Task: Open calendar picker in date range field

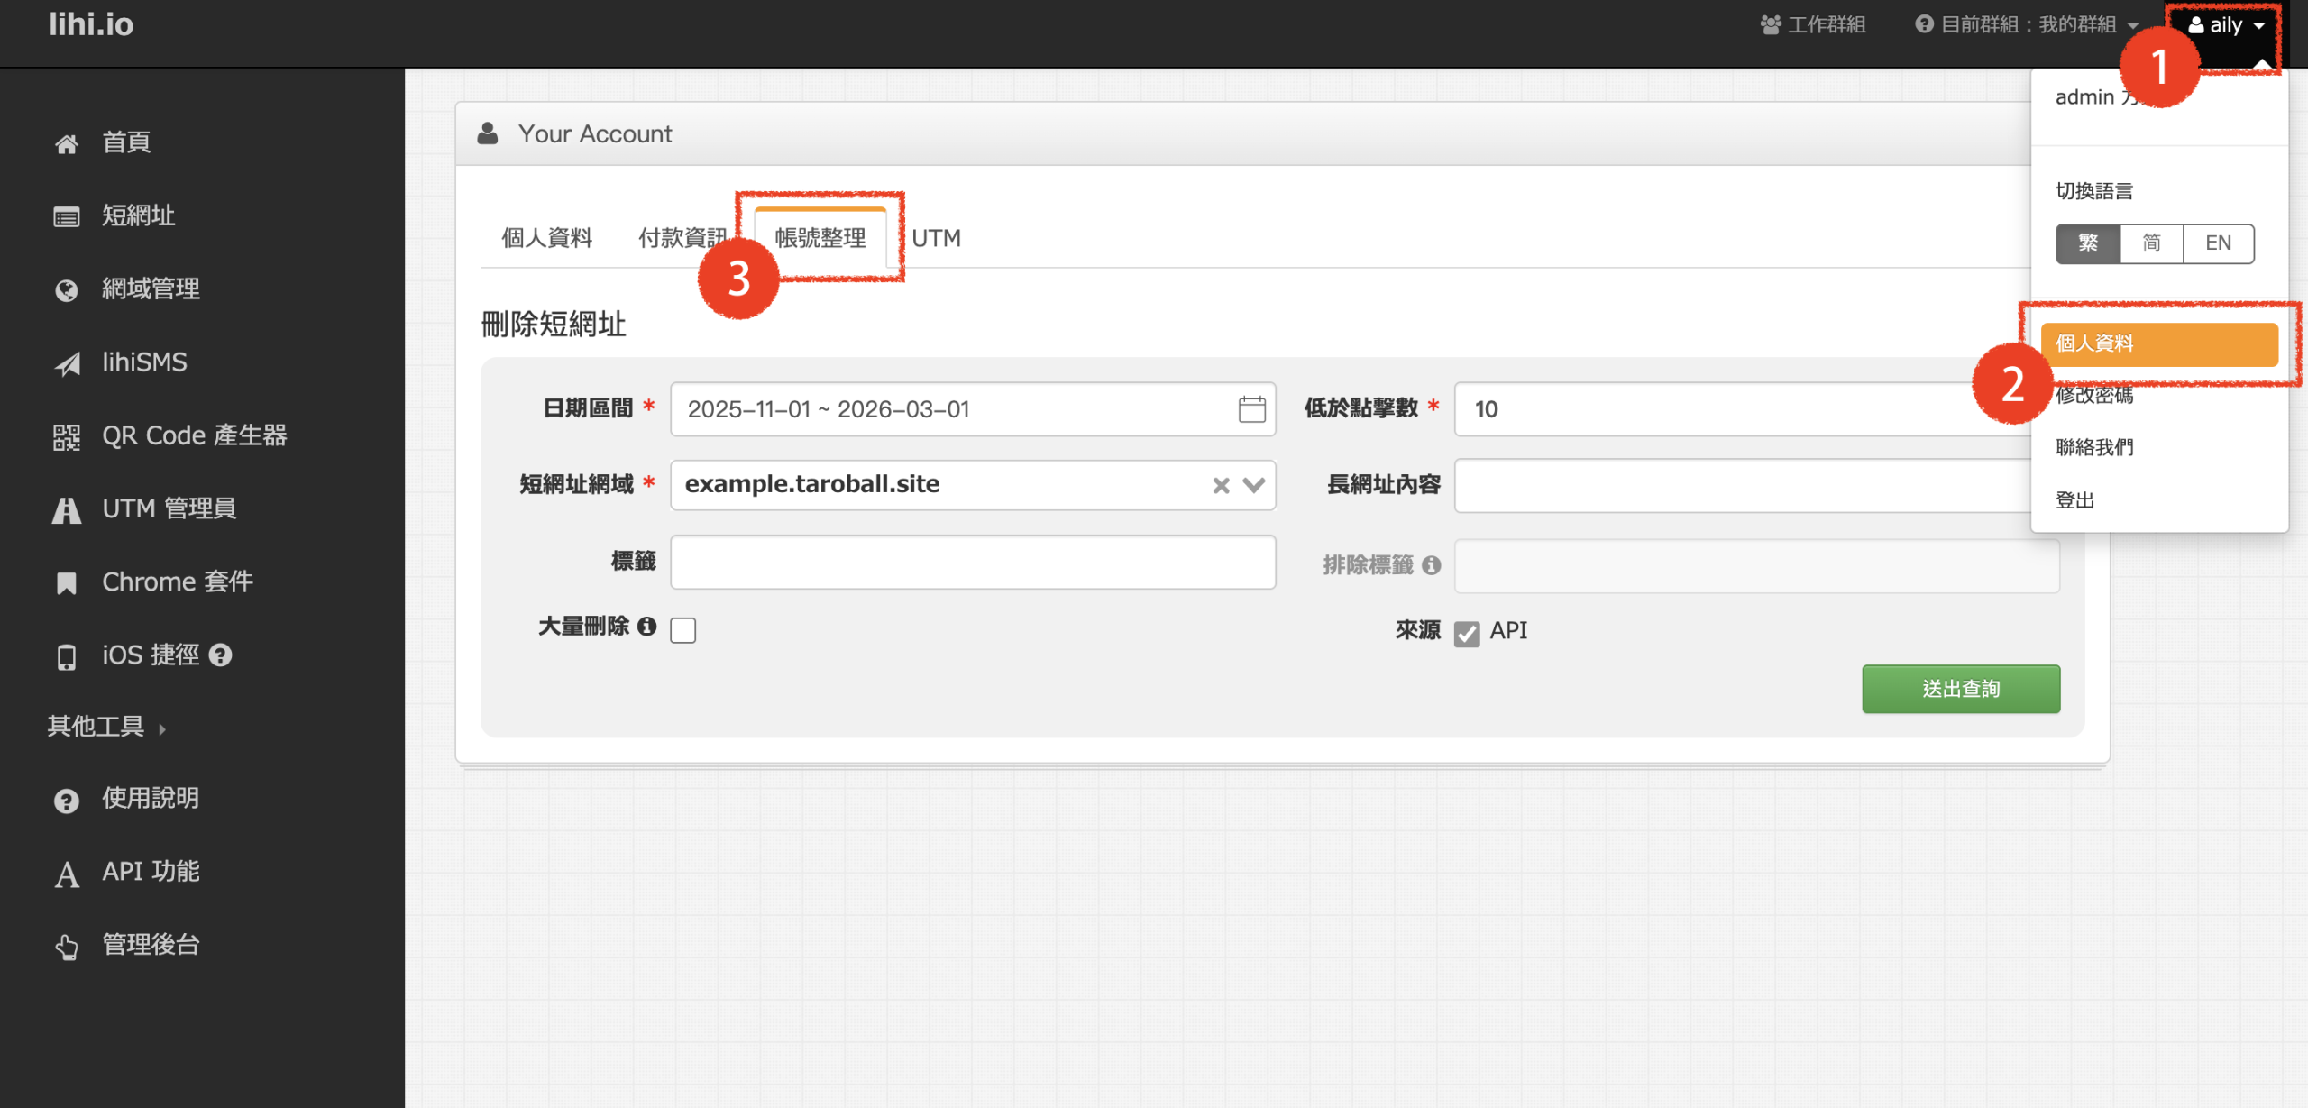Action: coord(1251,409)
